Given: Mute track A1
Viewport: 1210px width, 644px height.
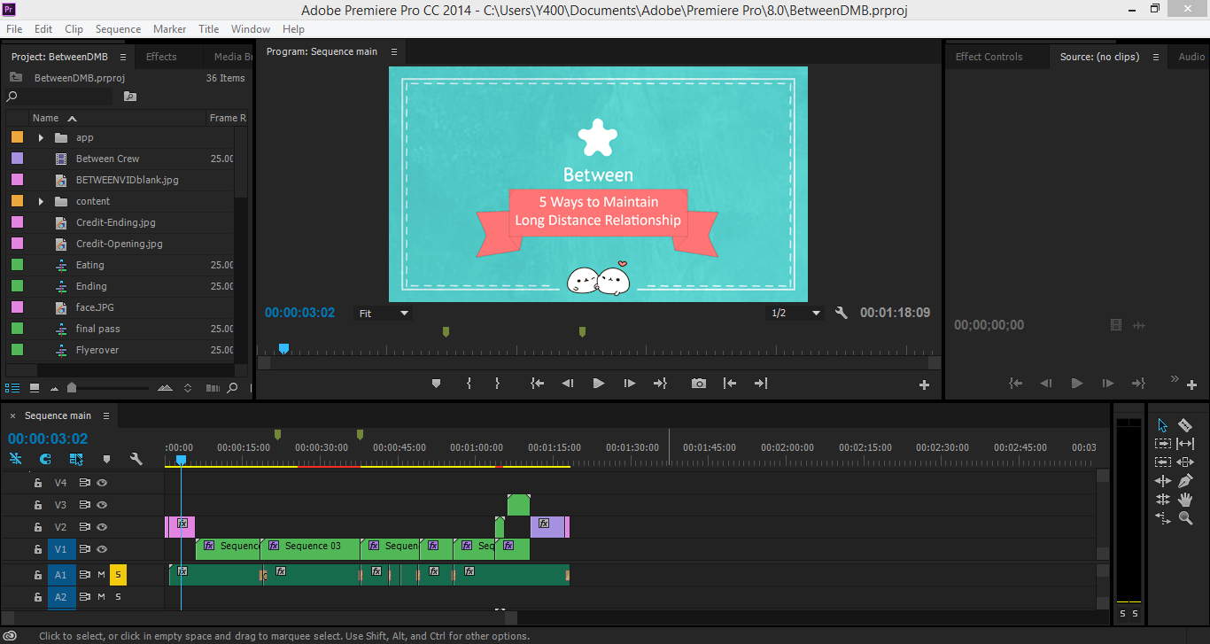Looking at the screenshot, I should (101, 575).
